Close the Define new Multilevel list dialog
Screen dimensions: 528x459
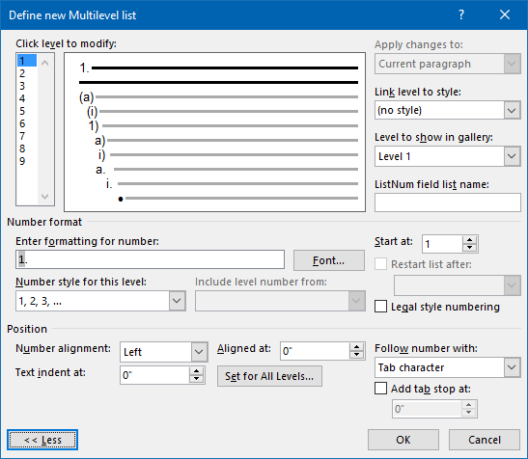pyautogui.click(x=505, y=14)
